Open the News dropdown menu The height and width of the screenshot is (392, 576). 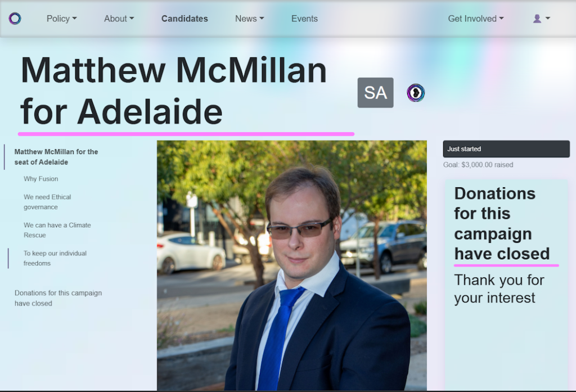[x=249, y=19]
